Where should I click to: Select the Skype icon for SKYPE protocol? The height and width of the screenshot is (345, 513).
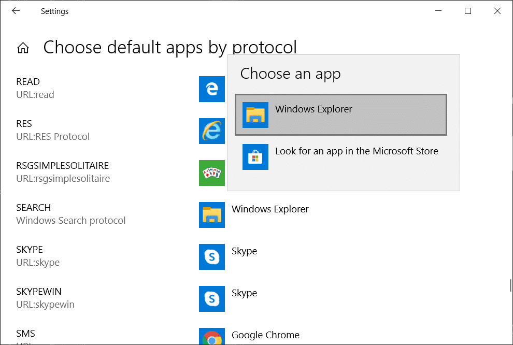[x=211, y=257]
